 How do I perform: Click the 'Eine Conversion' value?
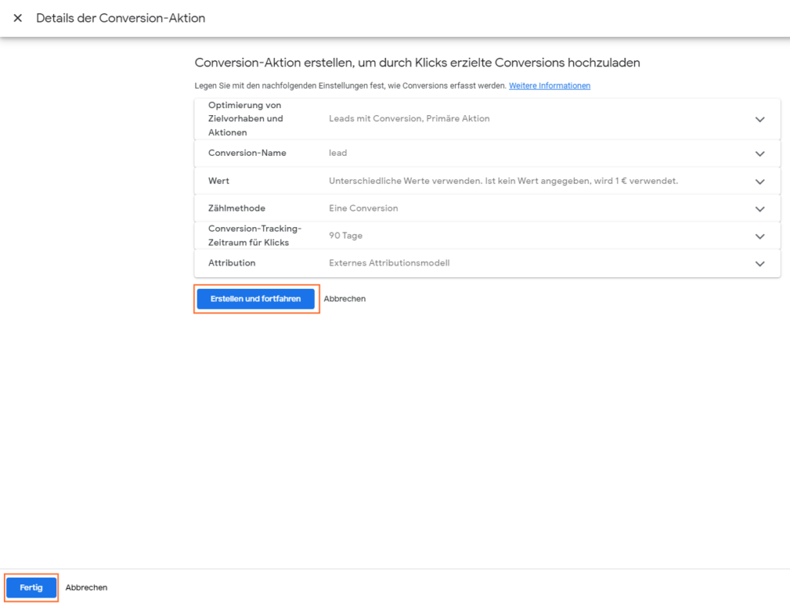click(363, 208)
